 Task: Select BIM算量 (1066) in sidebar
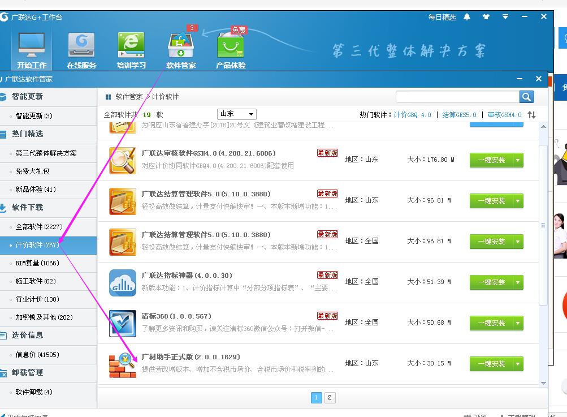[48, 263]
